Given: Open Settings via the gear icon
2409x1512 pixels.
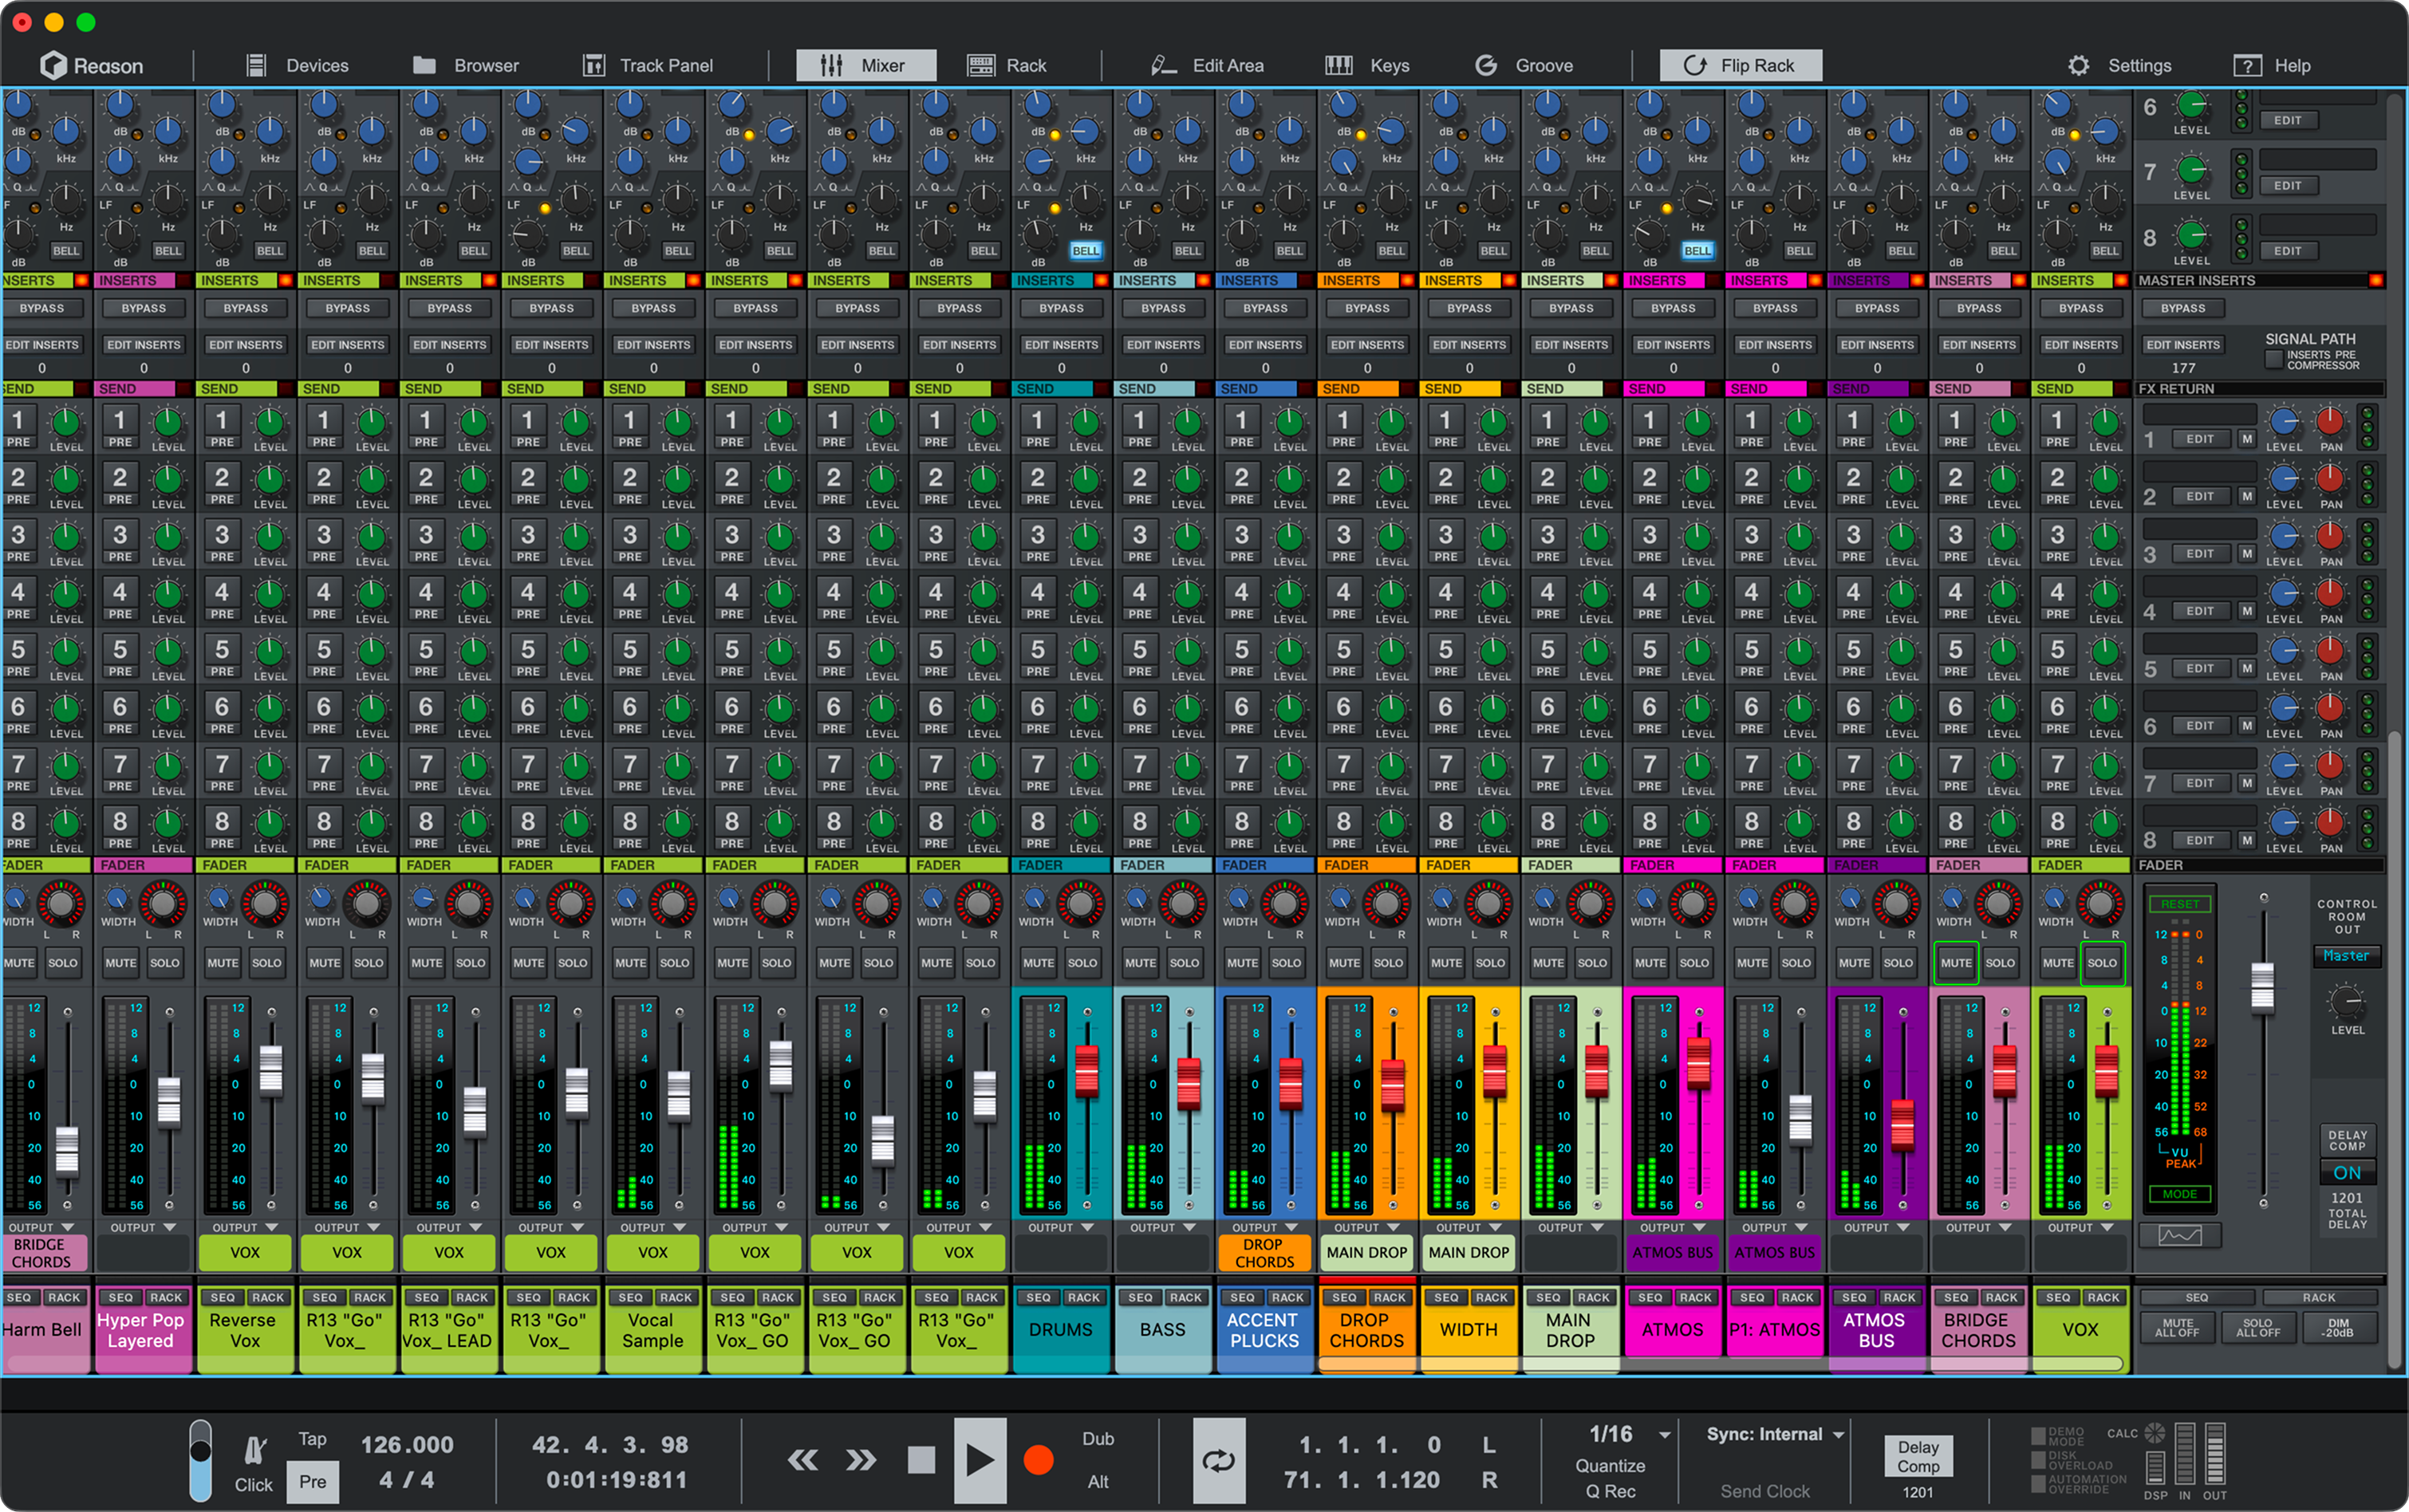Looking at the screenshot, I should click(2078, 66).
